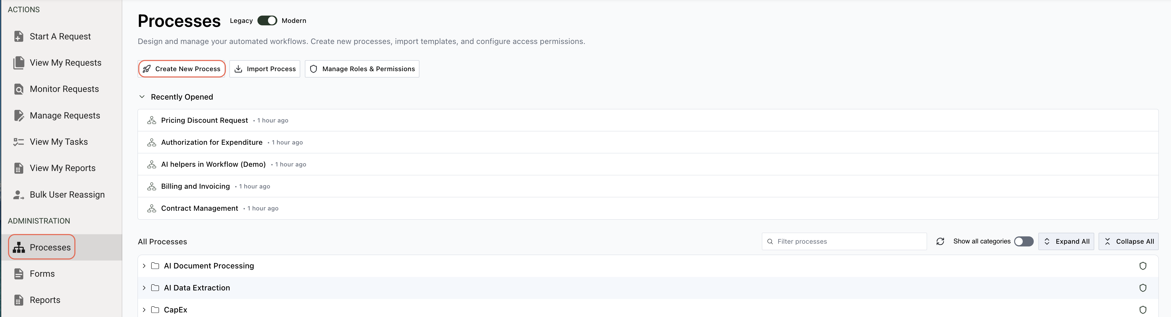This screenshot has width=1171, height=317.
Task: Select the Monitor Requests magnifier icon
Action: click(x=18, y=89)
